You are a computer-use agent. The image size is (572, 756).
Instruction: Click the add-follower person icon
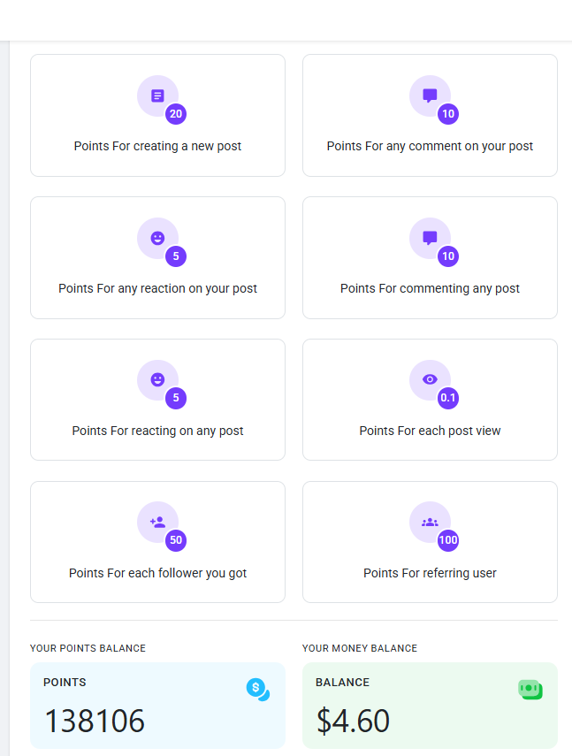point(157,523)
